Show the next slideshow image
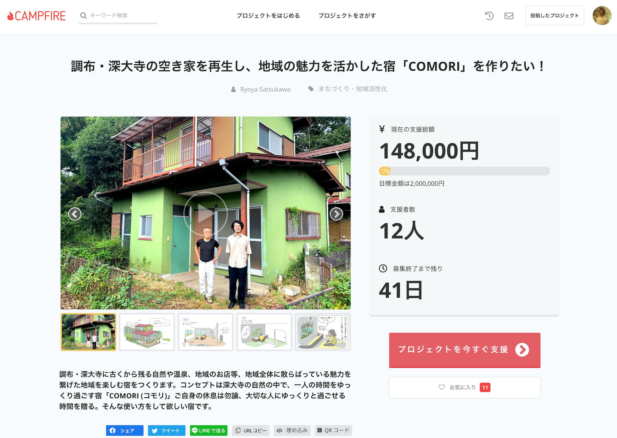The image size is (617, 438). click(x=336, y=214)
